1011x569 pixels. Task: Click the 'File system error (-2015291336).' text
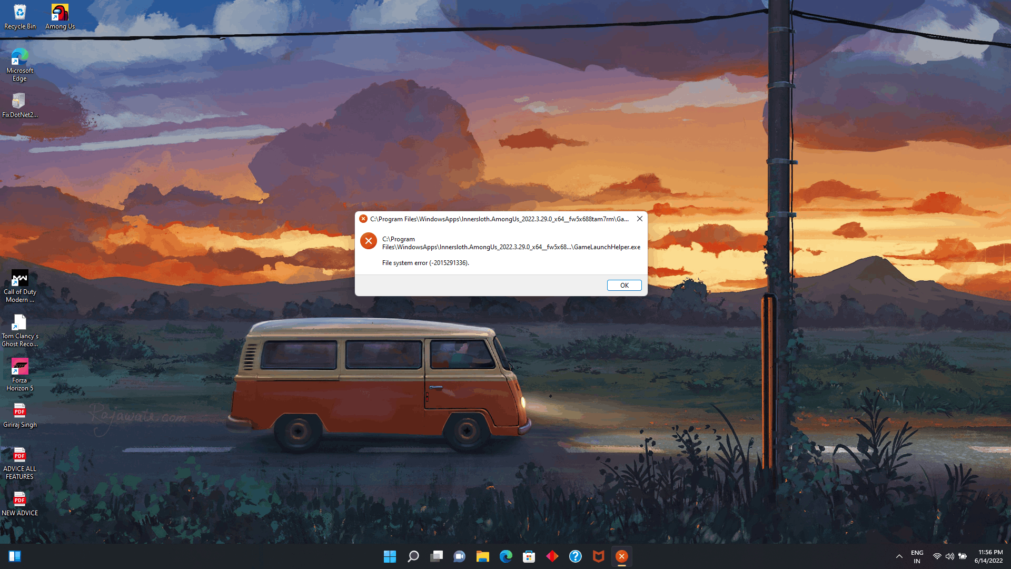click(x=425, y=263)
